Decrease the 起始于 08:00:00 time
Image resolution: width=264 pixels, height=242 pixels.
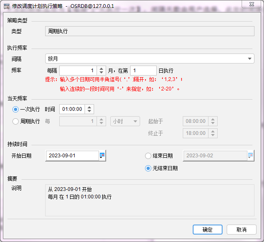[213, 123]
